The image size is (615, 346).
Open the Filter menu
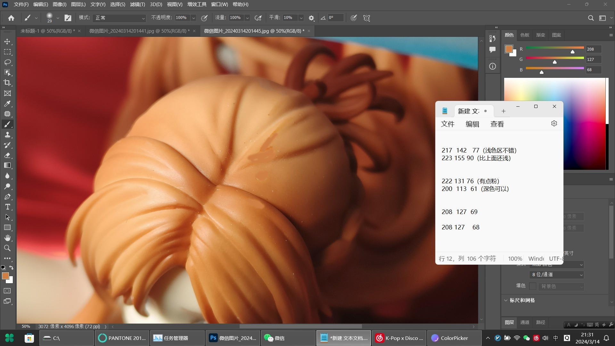(x=137, y=4)
